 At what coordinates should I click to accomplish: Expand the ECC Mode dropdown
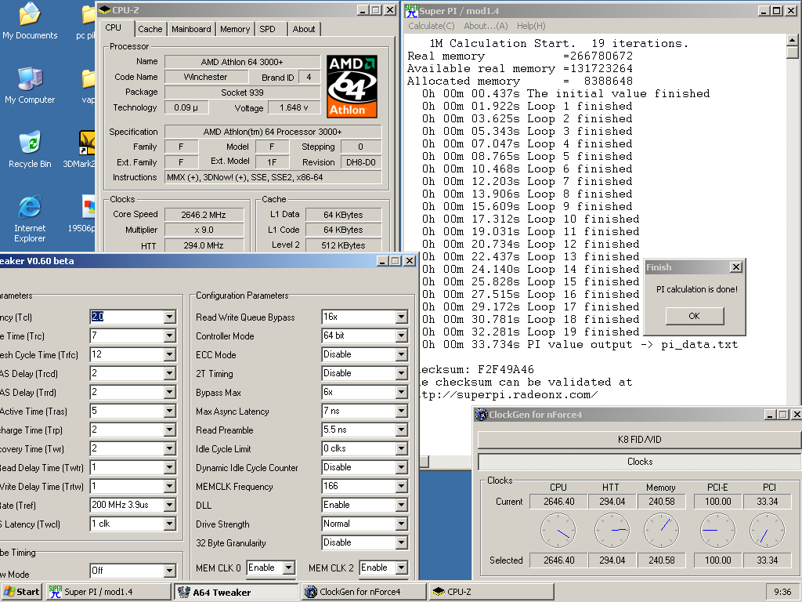402,355
